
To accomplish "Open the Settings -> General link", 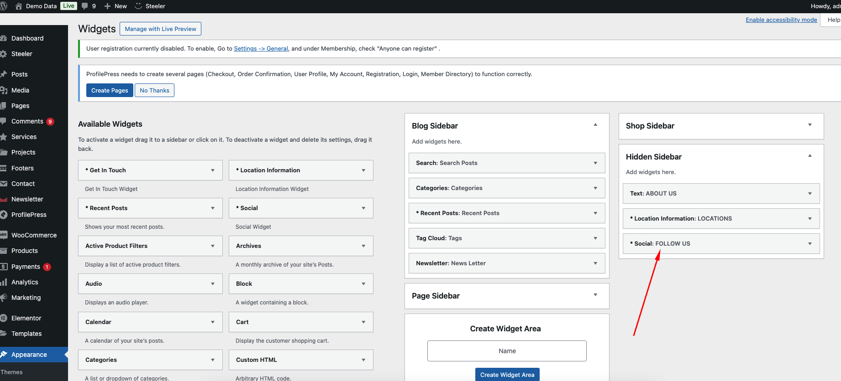I will [261, 48].
